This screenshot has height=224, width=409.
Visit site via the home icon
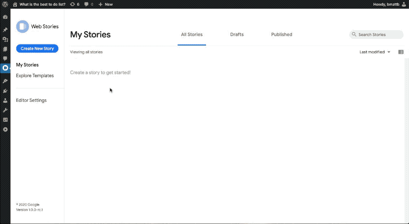(x=15, y=4)
